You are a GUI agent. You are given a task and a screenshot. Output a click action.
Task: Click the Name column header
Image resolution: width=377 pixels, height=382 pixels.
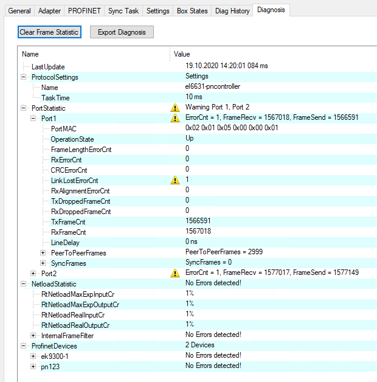coord(30,54)
